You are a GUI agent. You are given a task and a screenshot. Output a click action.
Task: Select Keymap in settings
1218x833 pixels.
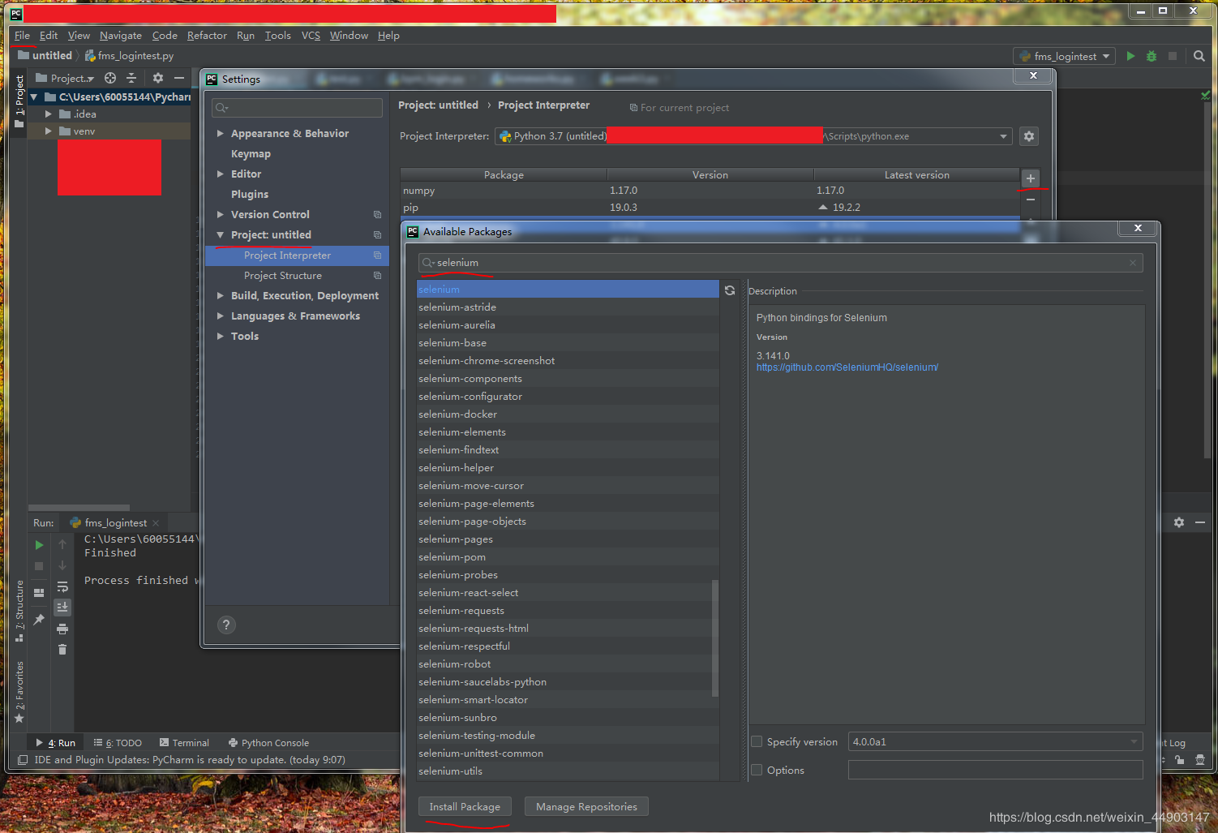(251, 153)
